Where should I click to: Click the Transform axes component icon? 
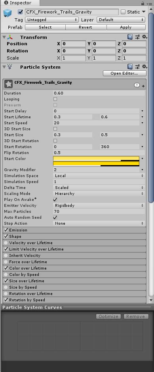(x=10, y=37)
